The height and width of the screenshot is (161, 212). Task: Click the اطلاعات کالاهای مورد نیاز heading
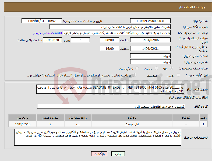tap(188, 97)
